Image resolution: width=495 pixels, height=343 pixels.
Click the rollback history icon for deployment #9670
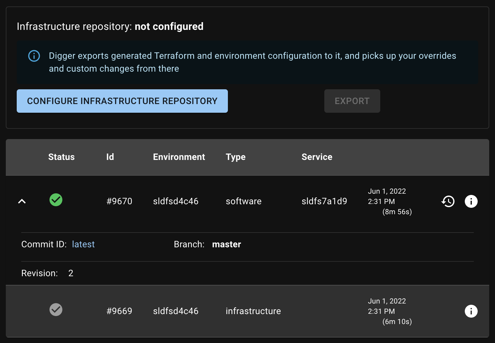coord(448,201)
